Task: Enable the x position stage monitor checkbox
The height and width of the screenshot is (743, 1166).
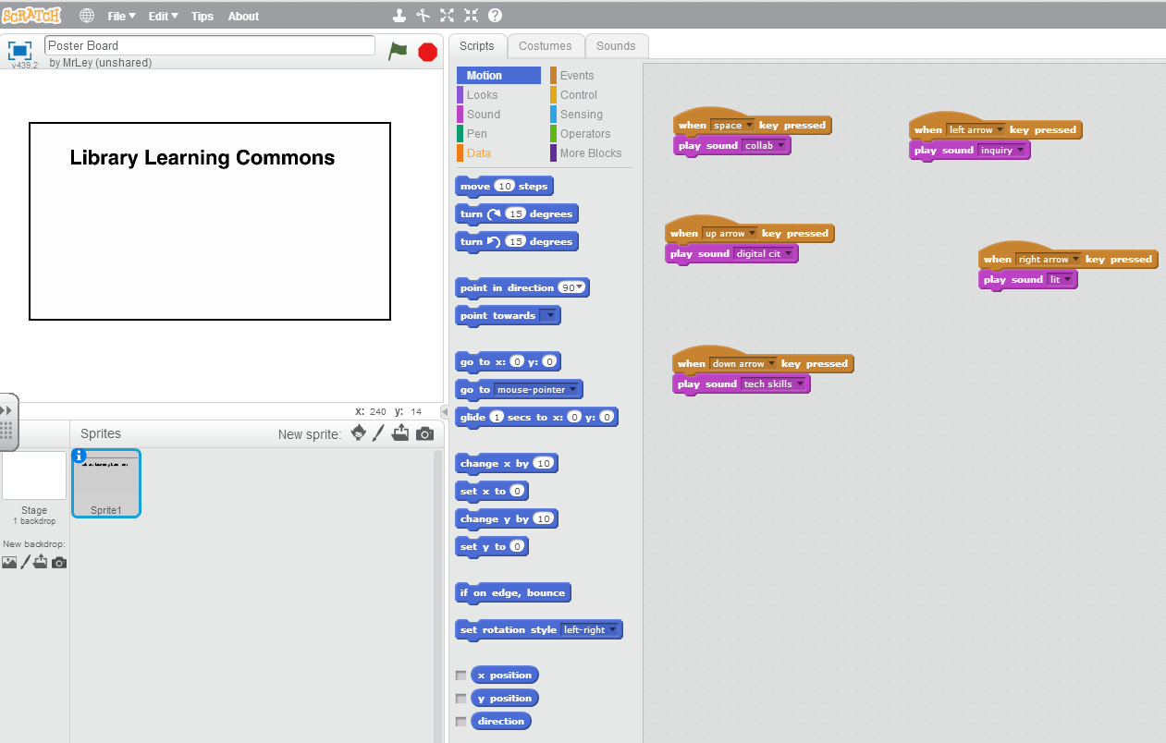Action: coord(461,675)
